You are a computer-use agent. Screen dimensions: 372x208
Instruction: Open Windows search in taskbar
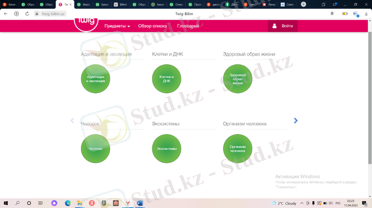pyautogui.click(x=18, y=203)
